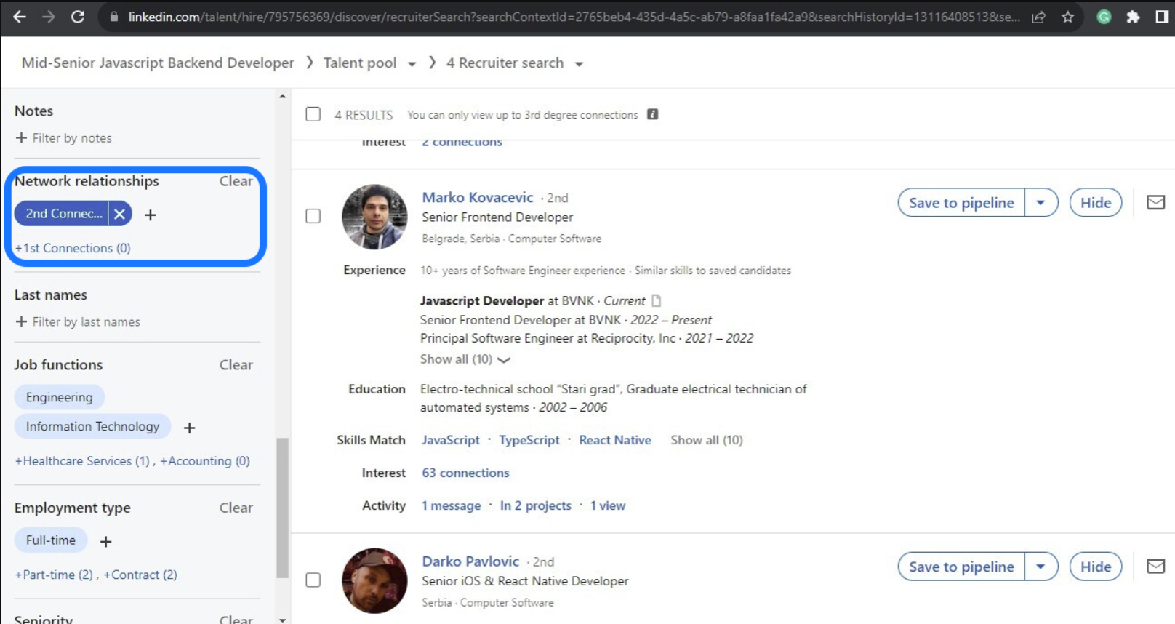Open Save to pipeline dropdown for Marko
The width and height of the screenshot is (1175, 624).
click(x=1040, y=203)
